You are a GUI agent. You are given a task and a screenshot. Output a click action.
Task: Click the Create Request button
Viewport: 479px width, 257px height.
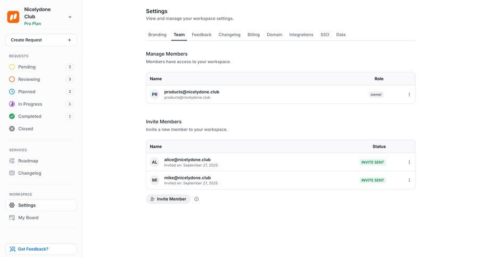click(41, 40)
